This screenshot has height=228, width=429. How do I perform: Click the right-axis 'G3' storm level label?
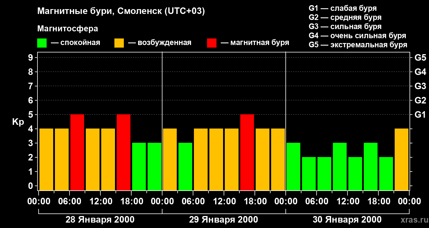coord(420,86)
